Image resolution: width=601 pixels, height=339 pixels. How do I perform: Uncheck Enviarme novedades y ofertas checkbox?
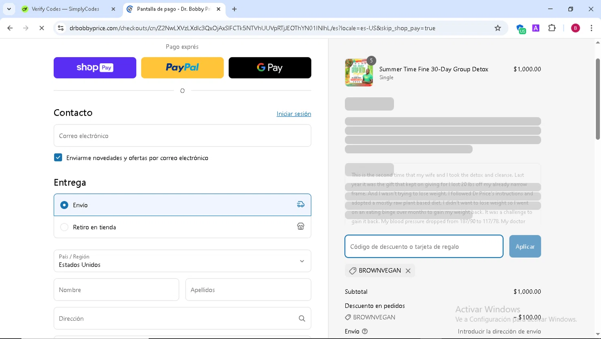click(x=58, y=158)
